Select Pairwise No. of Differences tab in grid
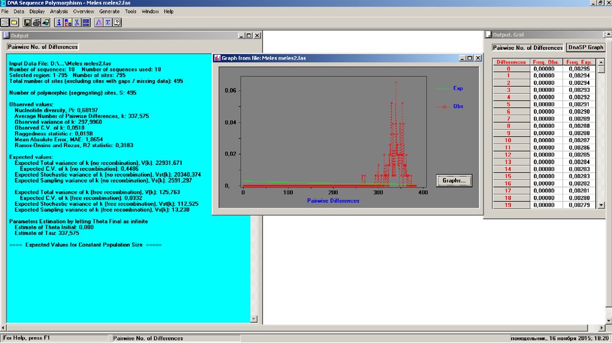This screenshot has width=612, height=343. [x=528, y=47]
